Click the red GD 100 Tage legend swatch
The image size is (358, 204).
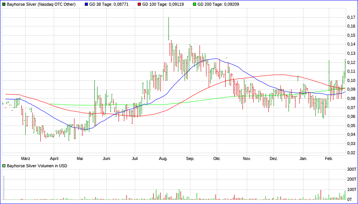pyautogui.click(x=139, y=4)
